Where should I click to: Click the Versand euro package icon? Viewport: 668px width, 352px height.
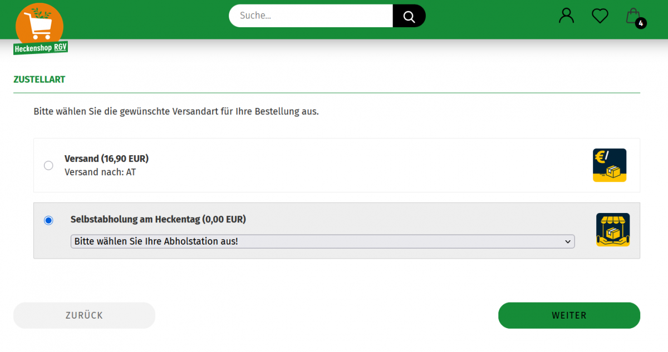[610, 165]
